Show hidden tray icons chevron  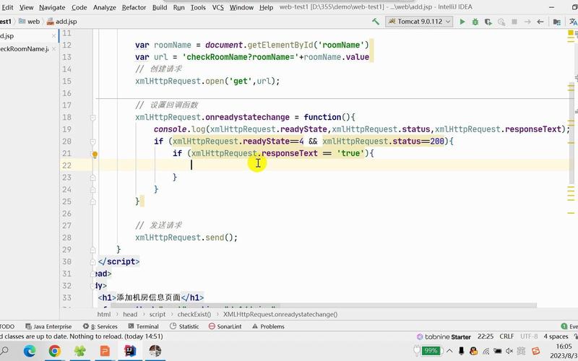pyautogui.click(x=449, y=351)
